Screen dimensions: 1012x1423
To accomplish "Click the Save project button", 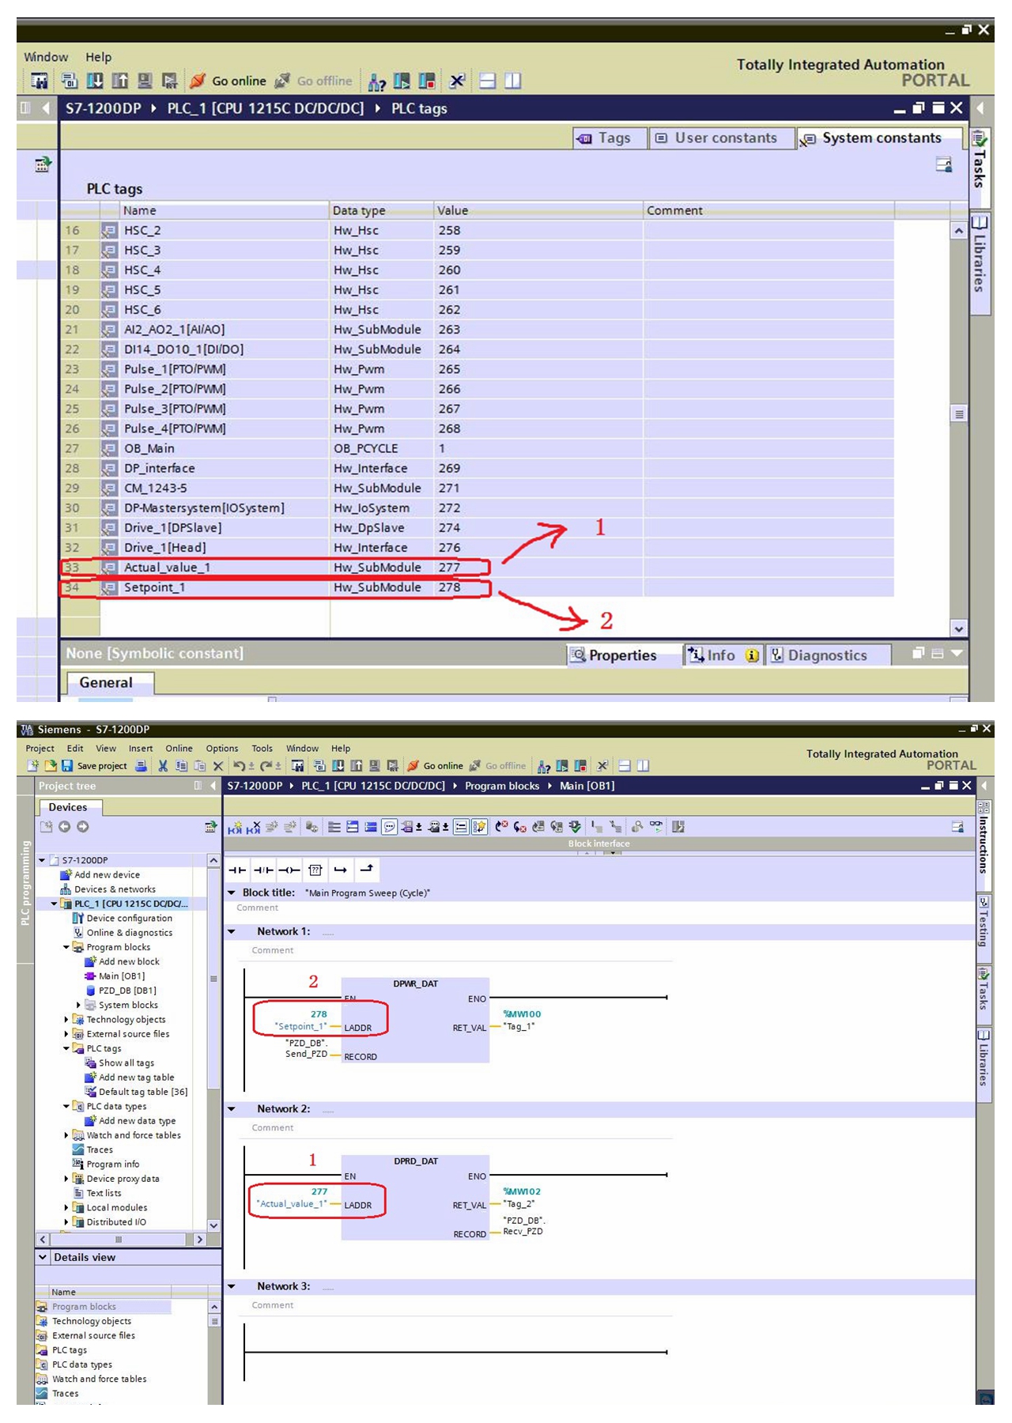I will pos(94,765).
